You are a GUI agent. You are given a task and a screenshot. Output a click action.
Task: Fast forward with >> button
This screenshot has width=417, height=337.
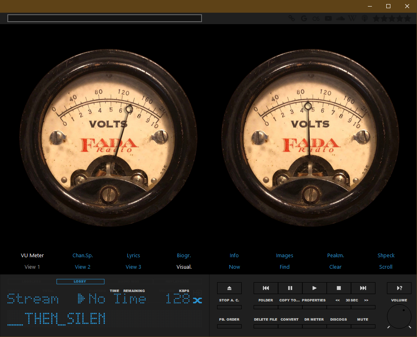(367, 300)
